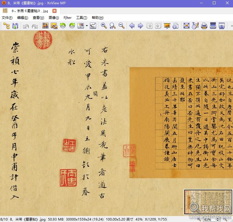Start slideshow with the screen icon
Screen dimensions: 233x222
167,26
